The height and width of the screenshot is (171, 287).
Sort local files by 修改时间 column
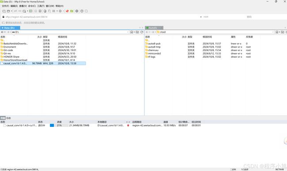(x=63, y=37)
